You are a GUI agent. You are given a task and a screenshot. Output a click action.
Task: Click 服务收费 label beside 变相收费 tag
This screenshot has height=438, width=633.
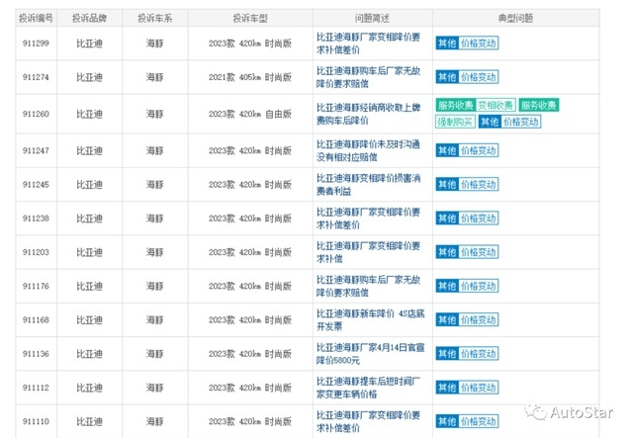pyautogui.click(x=456, y=106)
